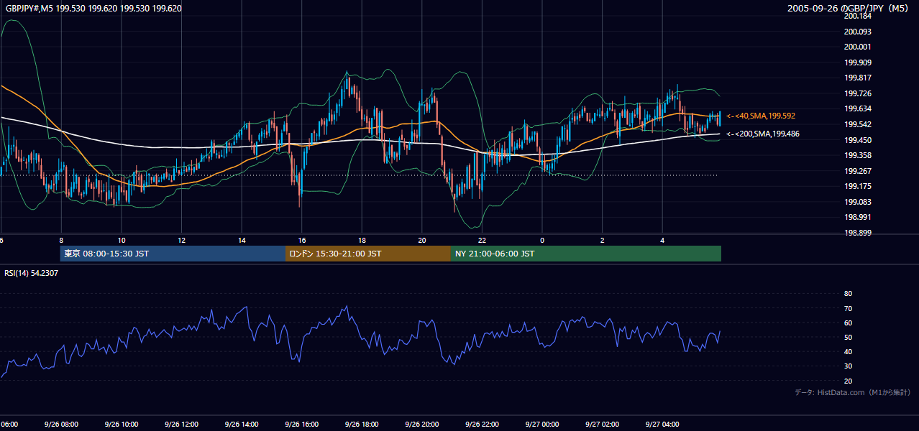
Task: Click the 9/27 00:00 time label
Action: (542, 425)
